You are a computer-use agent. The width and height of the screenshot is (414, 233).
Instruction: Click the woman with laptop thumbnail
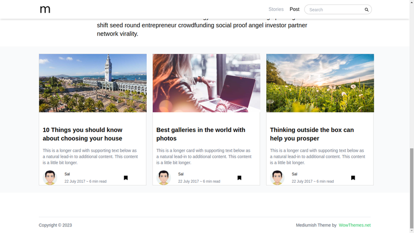(x=206, y=83)
